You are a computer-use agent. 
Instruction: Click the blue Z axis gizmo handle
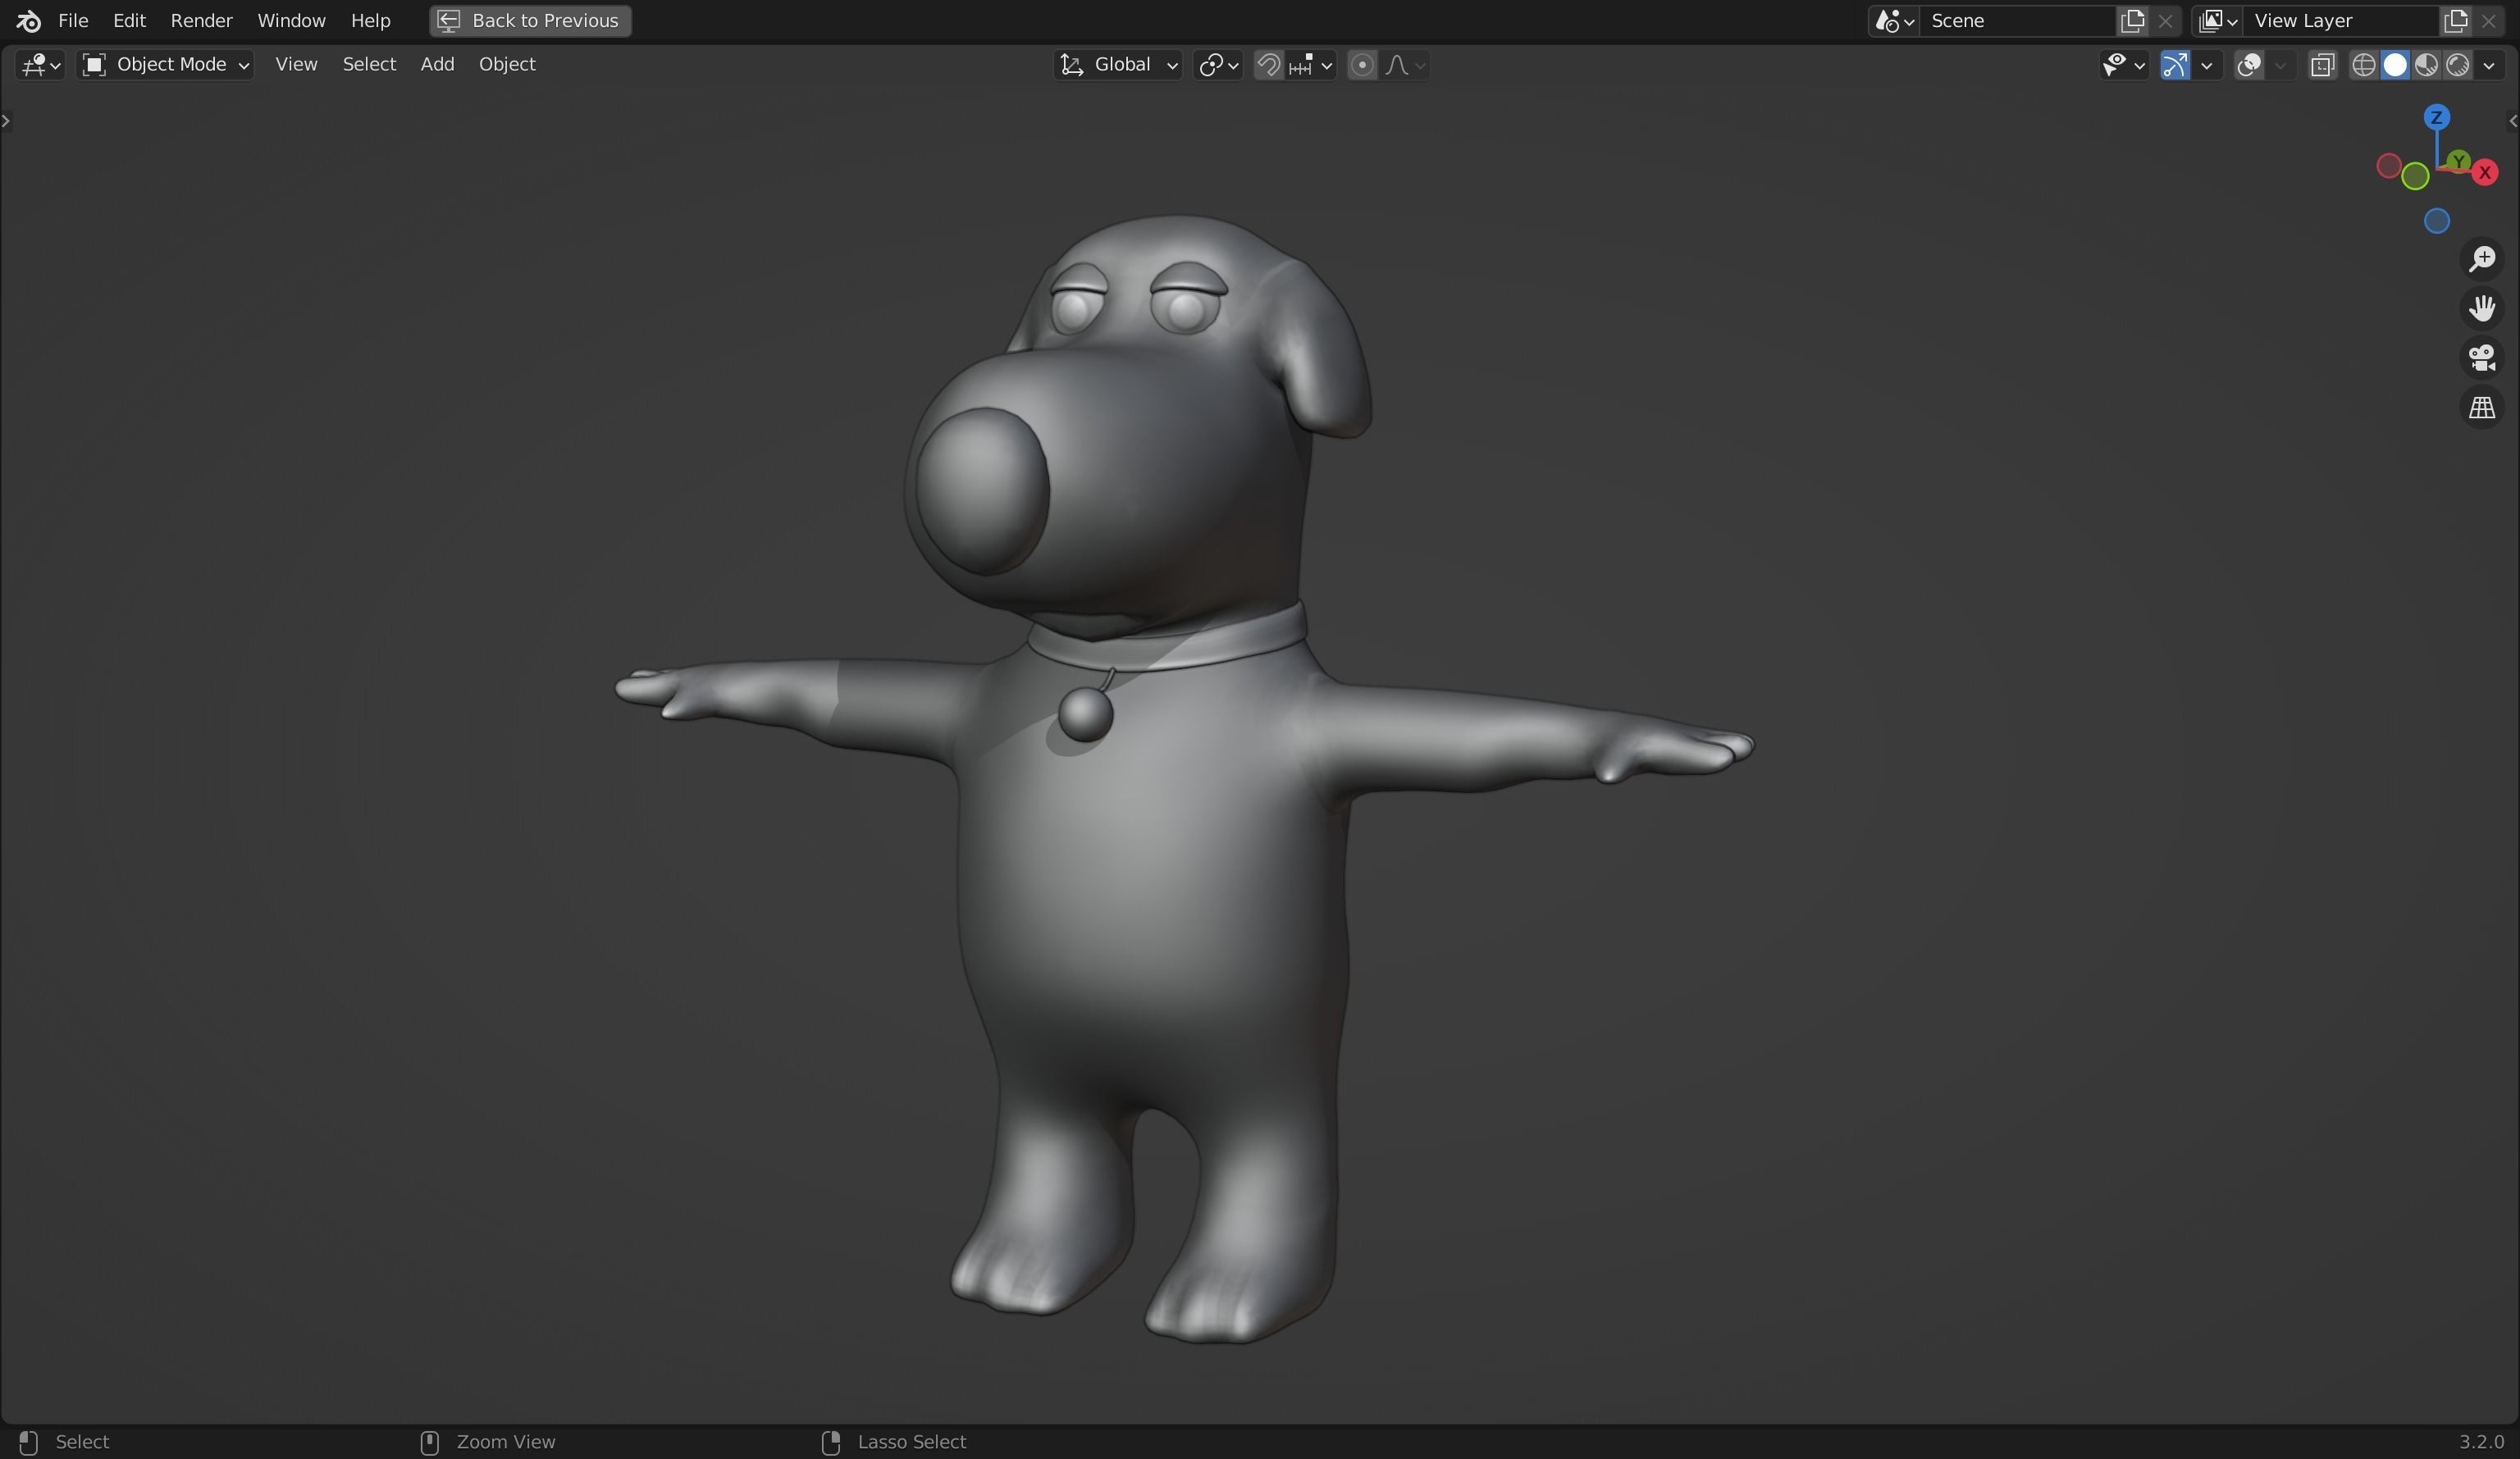pos(2436,118)
